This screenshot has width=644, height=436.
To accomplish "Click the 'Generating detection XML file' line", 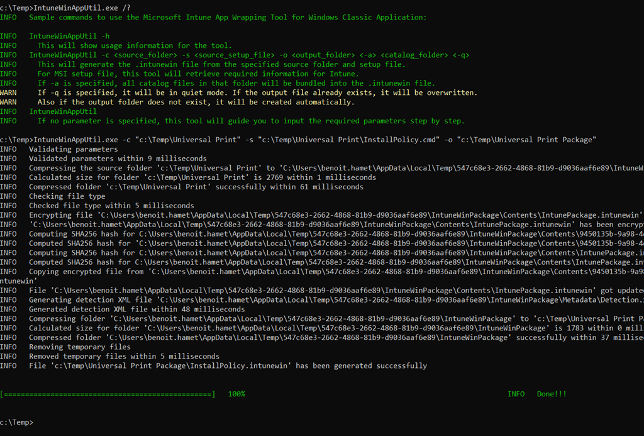I will pyautogui.click(x=322, y=300).
